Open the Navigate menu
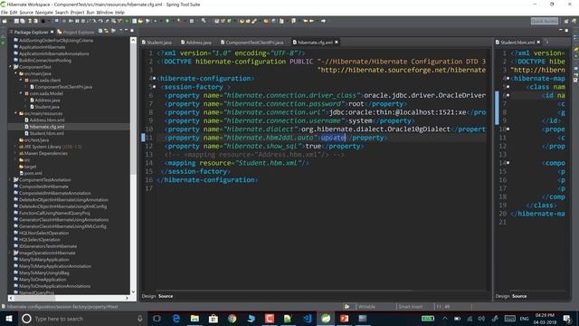 pyautogui.click(x=44, y=12)
